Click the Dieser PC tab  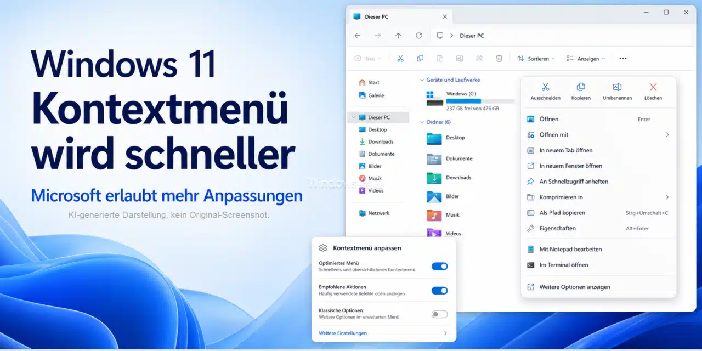[x=401, y=16]
